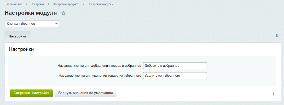
Task: Click the label for the add-to-favorites button name
Action: pos(99,65)
